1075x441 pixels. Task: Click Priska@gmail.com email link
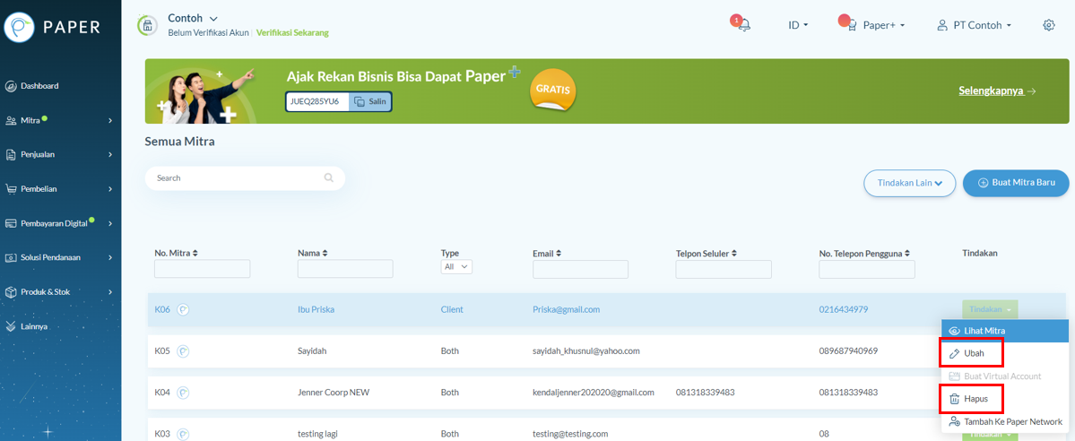click(x=567, y=309)
